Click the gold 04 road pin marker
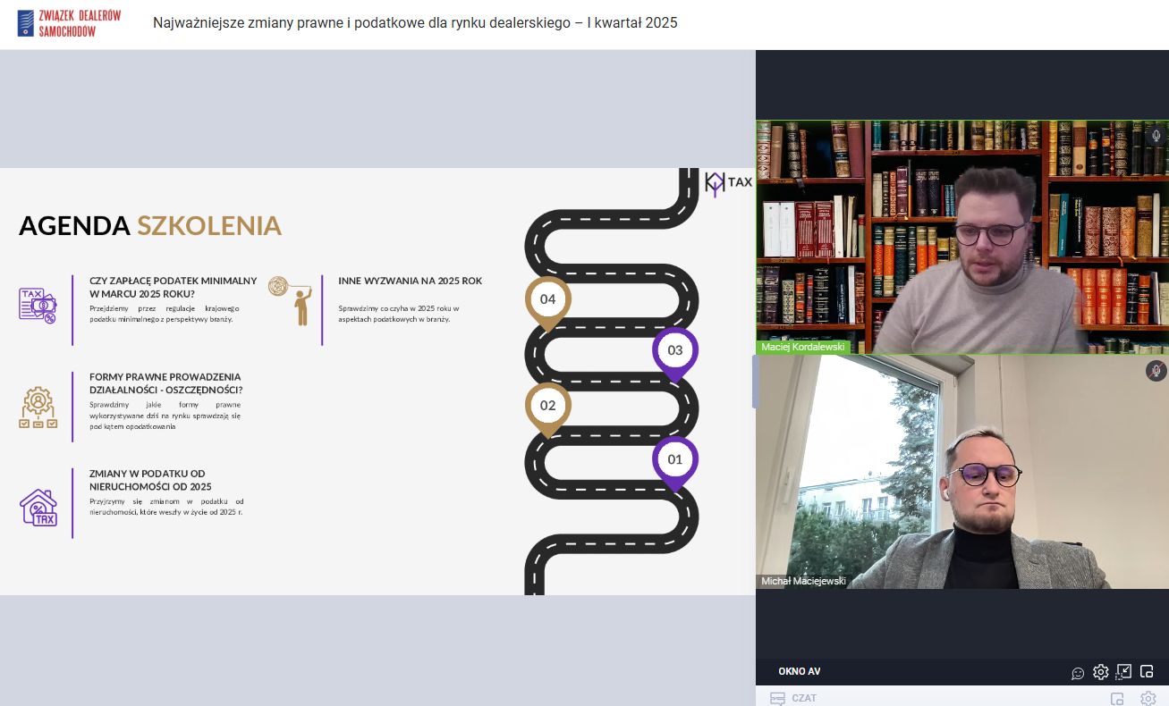This screenshot has height=706, width=1169. click(547, 300)
